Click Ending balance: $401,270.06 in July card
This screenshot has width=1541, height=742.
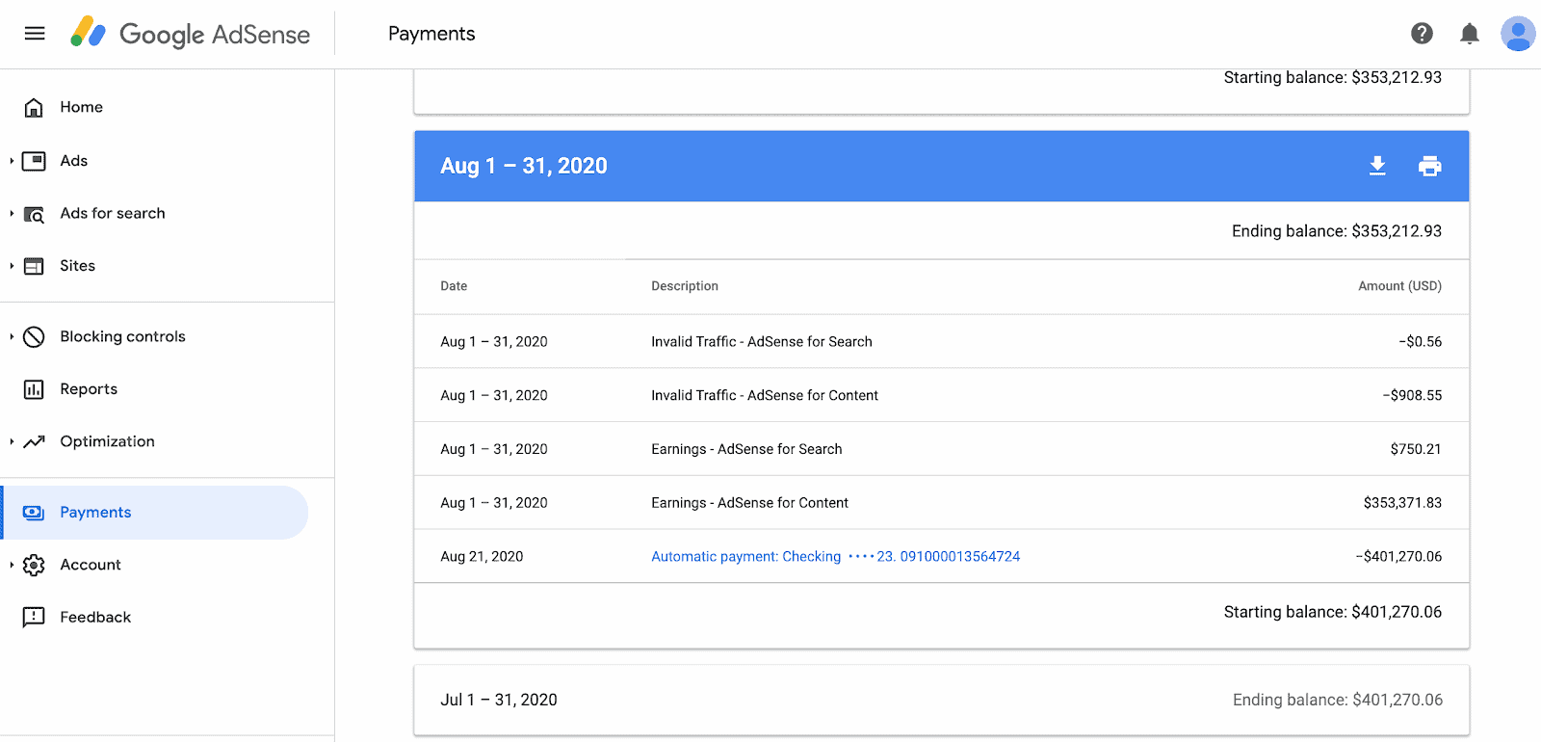pos(1338,701)
